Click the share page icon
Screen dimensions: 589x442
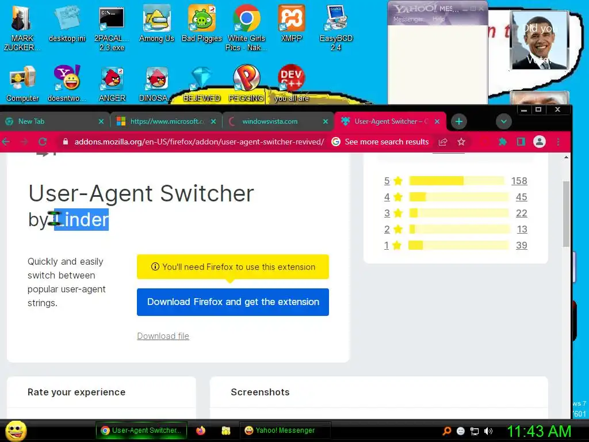[x=443, y=142]
